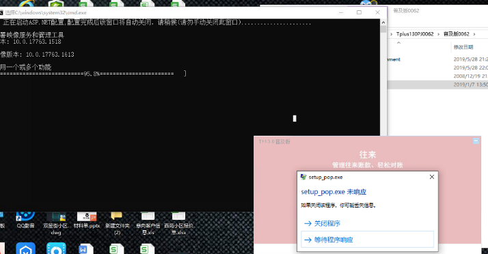Click the second green S spreadsheet icon in the bottom row

coord(147,249)
